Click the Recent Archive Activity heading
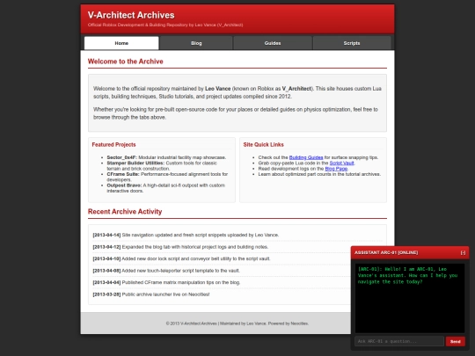This screenshot has width=475, height=356. [x=125, y=212]
